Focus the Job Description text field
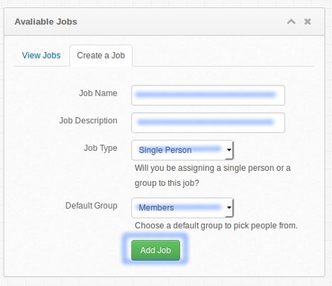332x286 pixels. pyautogui.click(x=208, y=123)
